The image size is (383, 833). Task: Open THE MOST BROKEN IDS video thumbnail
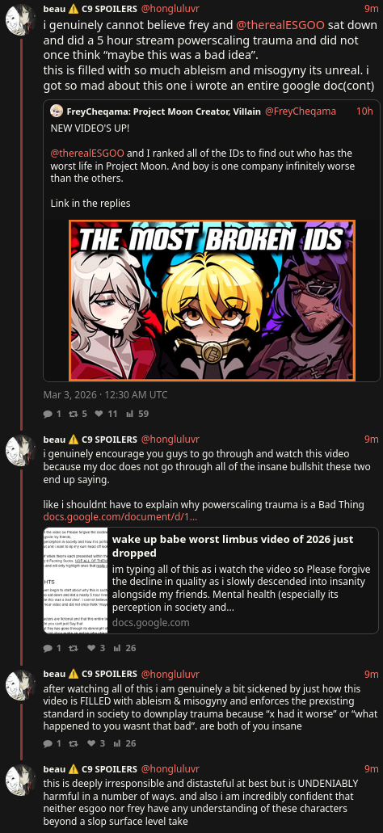click(212, 301)
